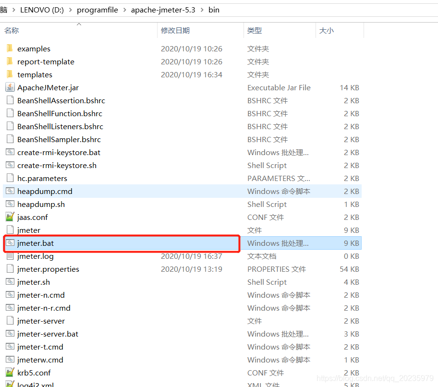Click the 2020/10/19 16:37 date of jmeter.log
Image resolution: width=438 pixels, height=387 pixels.
pos(192,256)
